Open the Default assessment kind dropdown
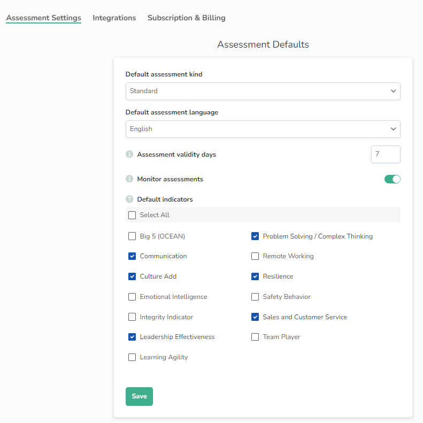 coord(263,91)
